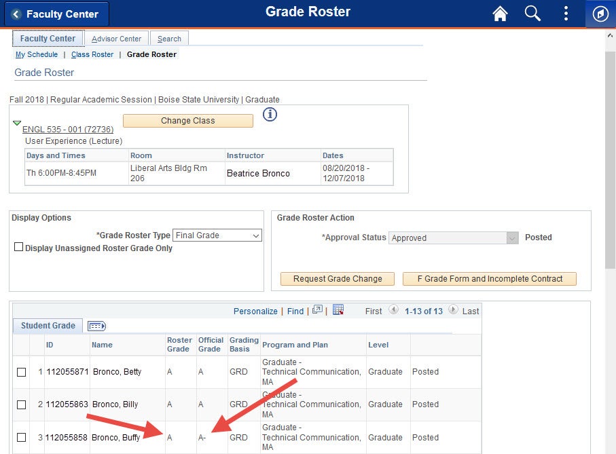Select checkbox for Bronco, Billy
Image resolution: width=616 pixels, height=454 pixels.
pyautogui.click(x=22, y=404)
